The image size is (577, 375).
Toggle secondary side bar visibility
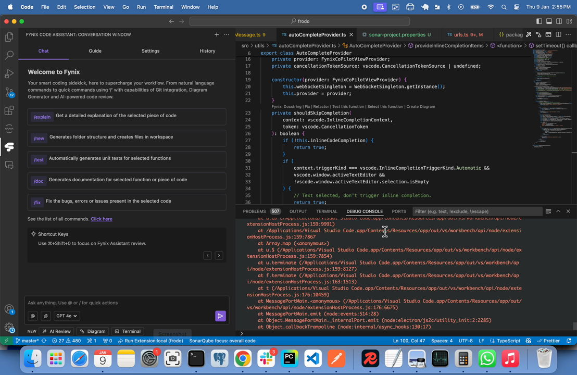coord(559,21)
